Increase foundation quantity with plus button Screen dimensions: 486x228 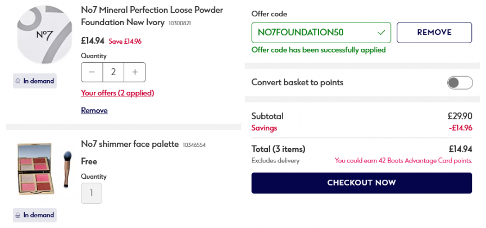[x=135, y=72]
